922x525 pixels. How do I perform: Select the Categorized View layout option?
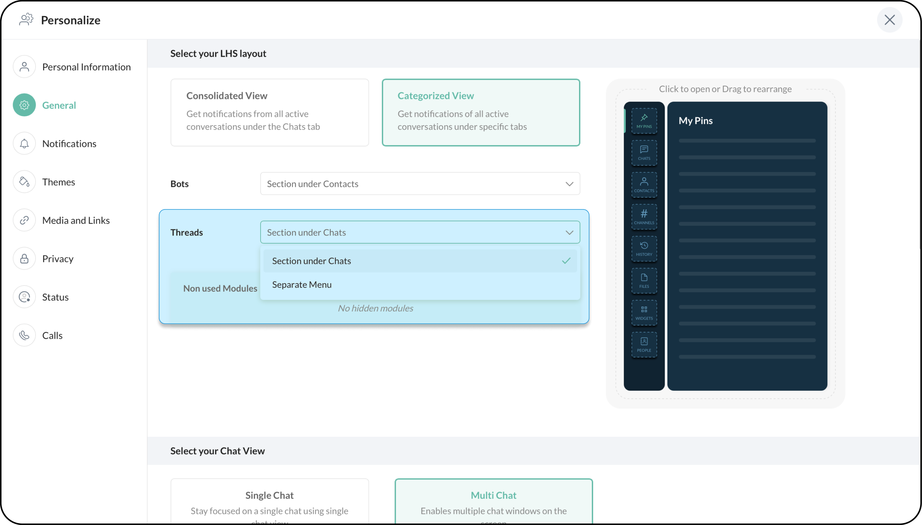(481, 112)
